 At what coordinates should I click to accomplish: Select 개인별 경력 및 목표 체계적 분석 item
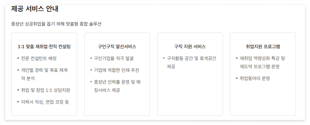tap(44, 74)
